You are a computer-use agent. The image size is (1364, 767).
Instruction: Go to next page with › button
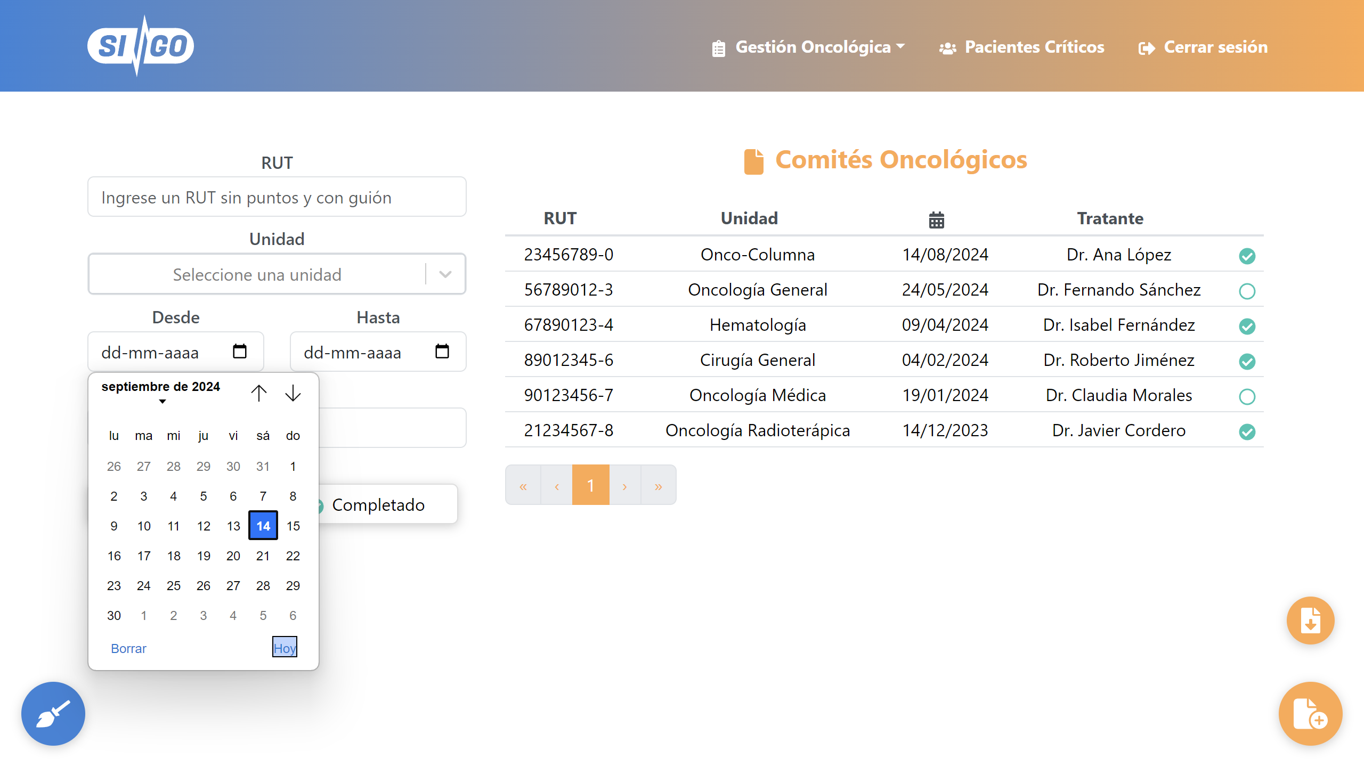click(624, 485)
